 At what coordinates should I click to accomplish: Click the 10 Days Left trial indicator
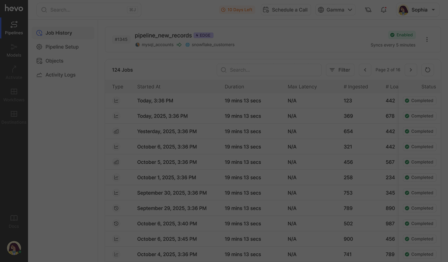click(237, 9)
